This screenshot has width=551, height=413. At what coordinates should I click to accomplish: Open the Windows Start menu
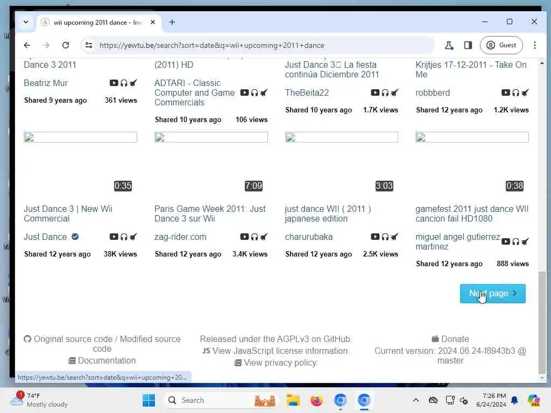coord(149,400)
